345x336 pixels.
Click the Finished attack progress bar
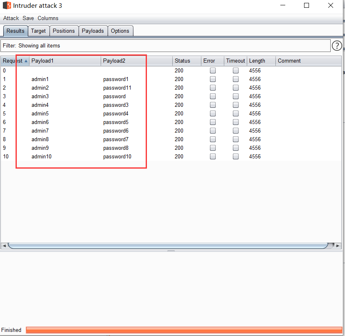coord(184,330)
